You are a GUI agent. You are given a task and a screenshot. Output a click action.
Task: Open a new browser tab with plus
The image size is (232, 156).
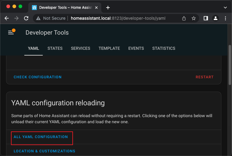(x=108, y=8)
